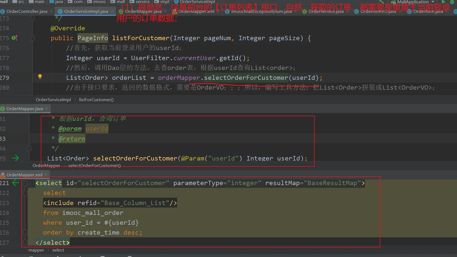Click the green Debug bug icon
The image size is (457, 257).
pos(452,2)
